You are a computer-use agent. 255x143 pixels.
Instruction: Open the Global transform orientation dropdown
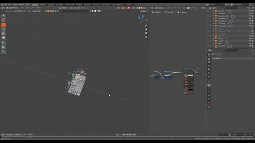point(64,8)
